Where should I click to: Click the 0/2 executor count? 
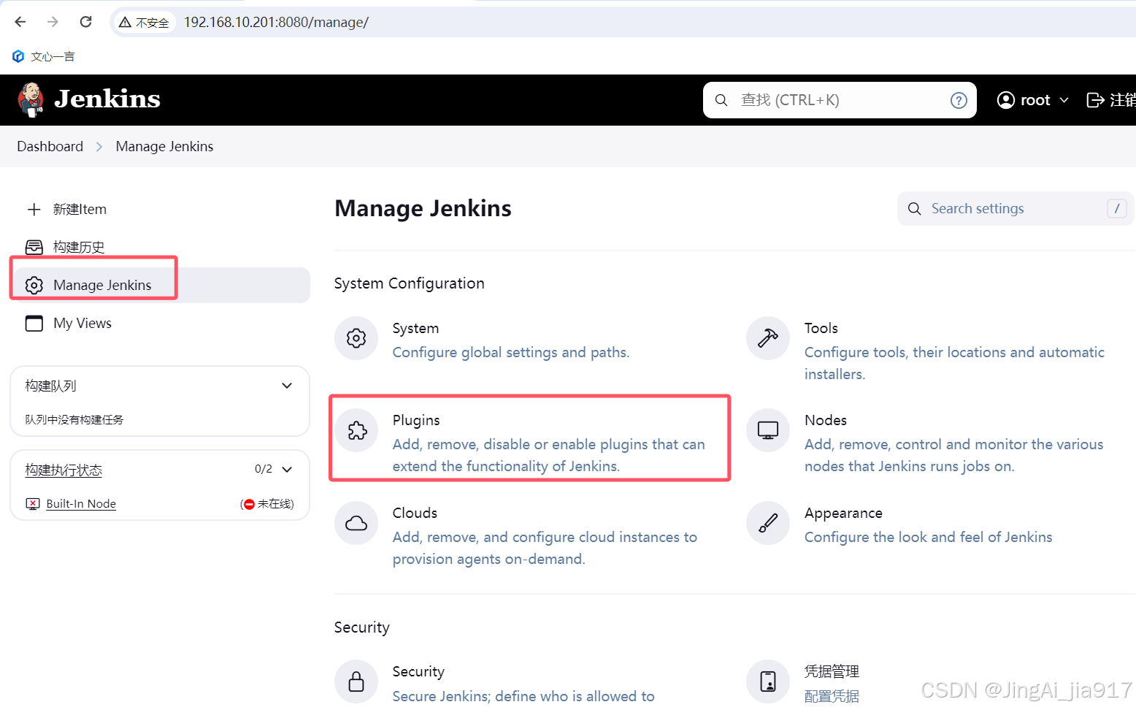click(264, 469)
